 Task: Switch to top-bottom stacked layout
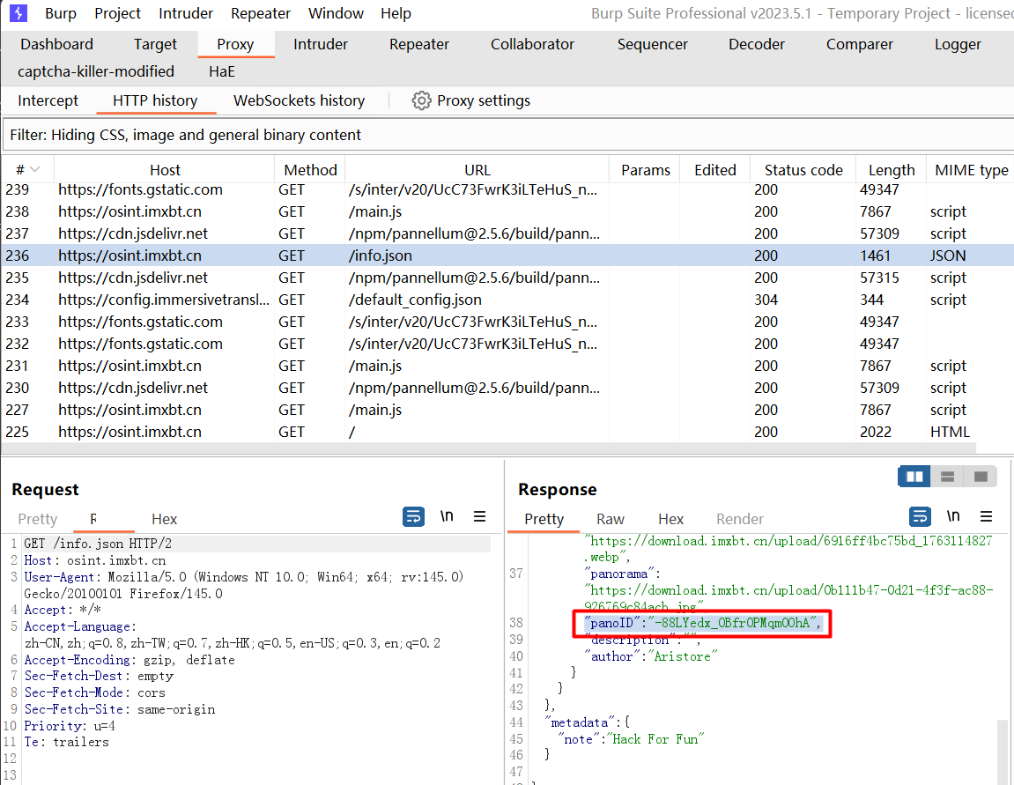pos(948,477)
